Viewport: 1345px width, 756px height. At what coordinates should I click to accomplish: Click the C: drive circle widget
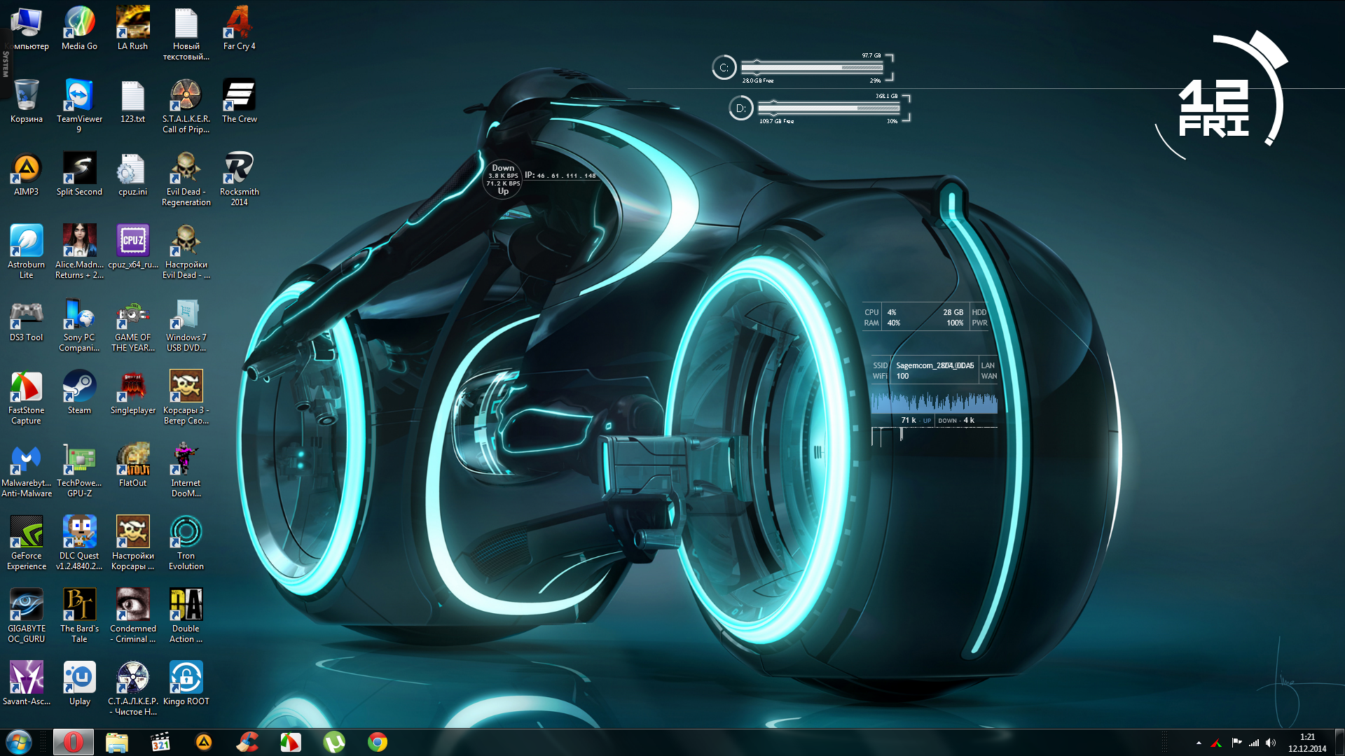(x=724, y=68)
